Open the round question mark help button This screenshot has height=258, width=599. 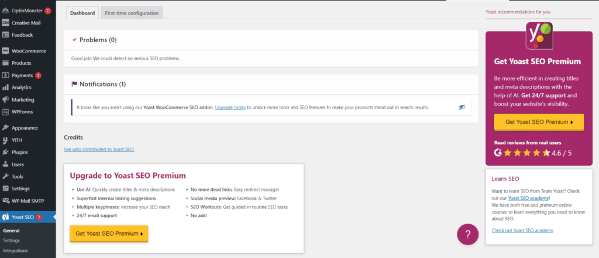(467, 235)
